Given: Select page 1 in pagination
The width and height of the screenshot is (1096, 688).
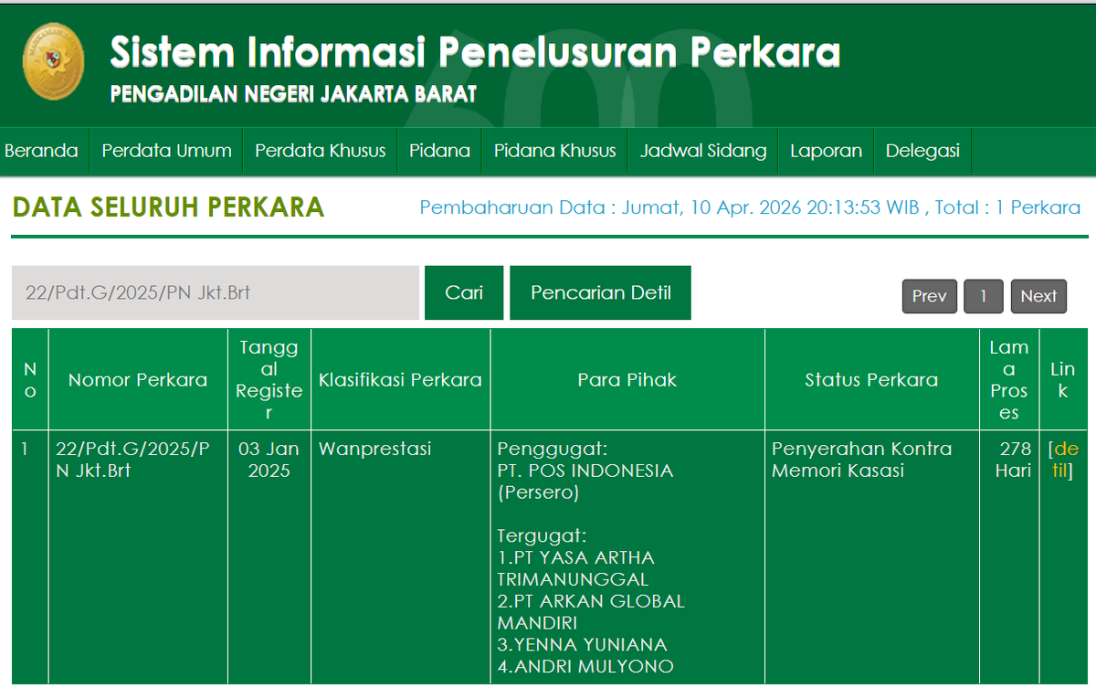Looking at the screenshot, I should (x=984, y=296).
